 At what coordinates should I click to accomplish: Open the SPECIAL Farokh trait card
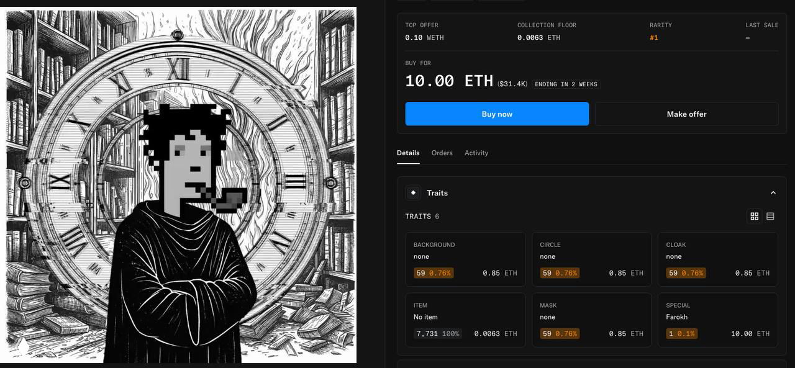click(x=718, y=320)
